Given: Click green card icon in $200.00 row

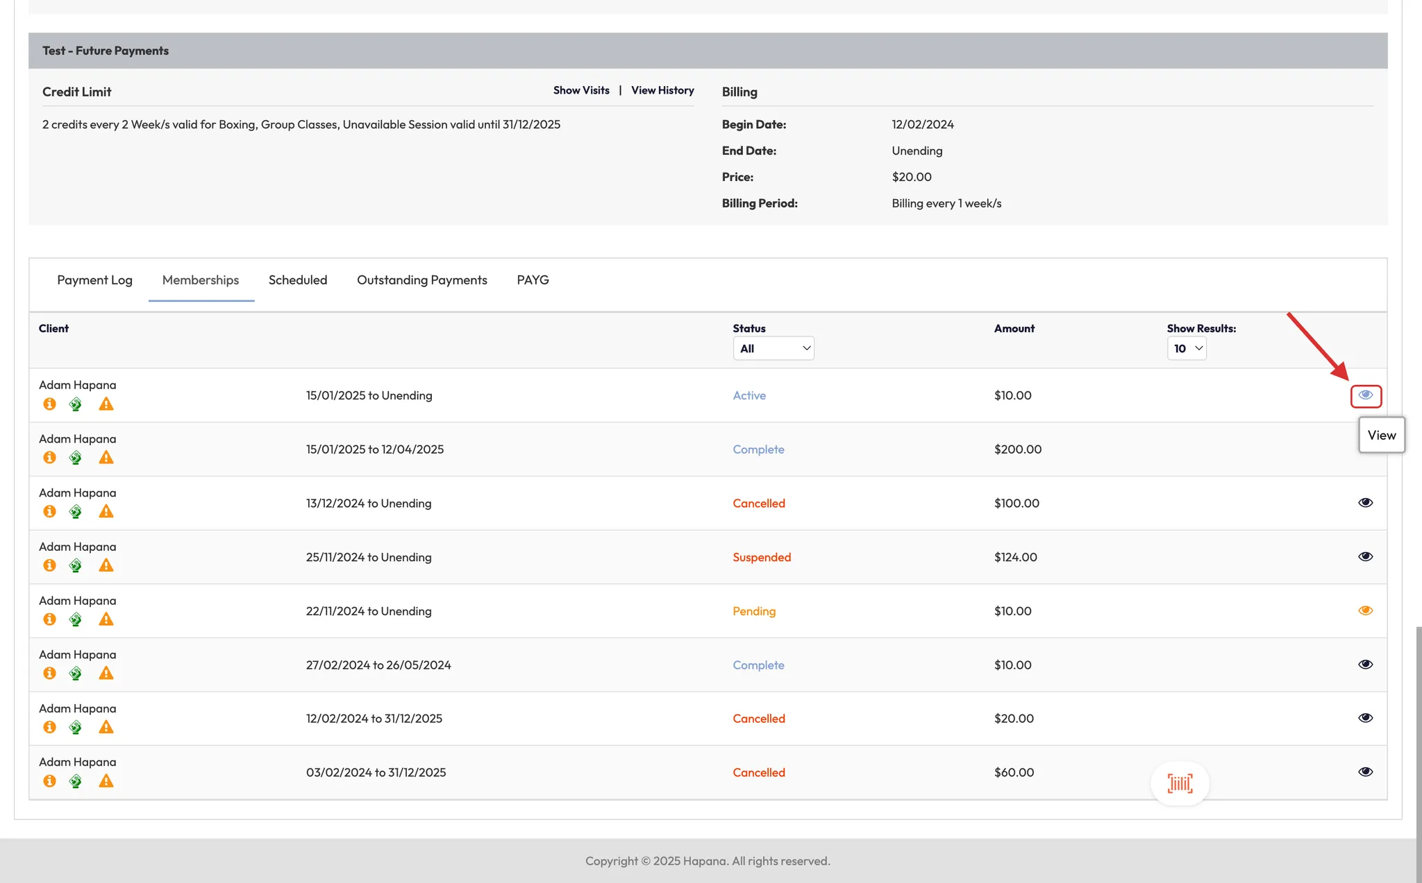Looking at the screenshot, I should tap(76, 458).
